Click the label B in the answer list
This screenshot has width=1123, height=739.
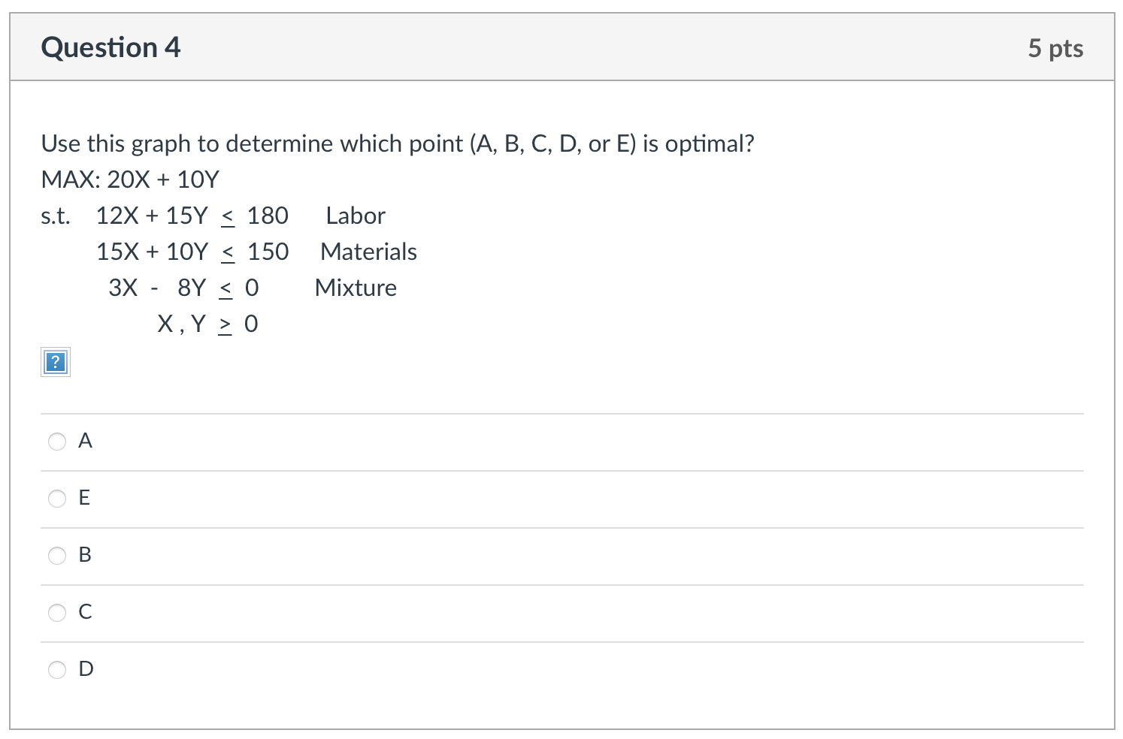point(85,555)
